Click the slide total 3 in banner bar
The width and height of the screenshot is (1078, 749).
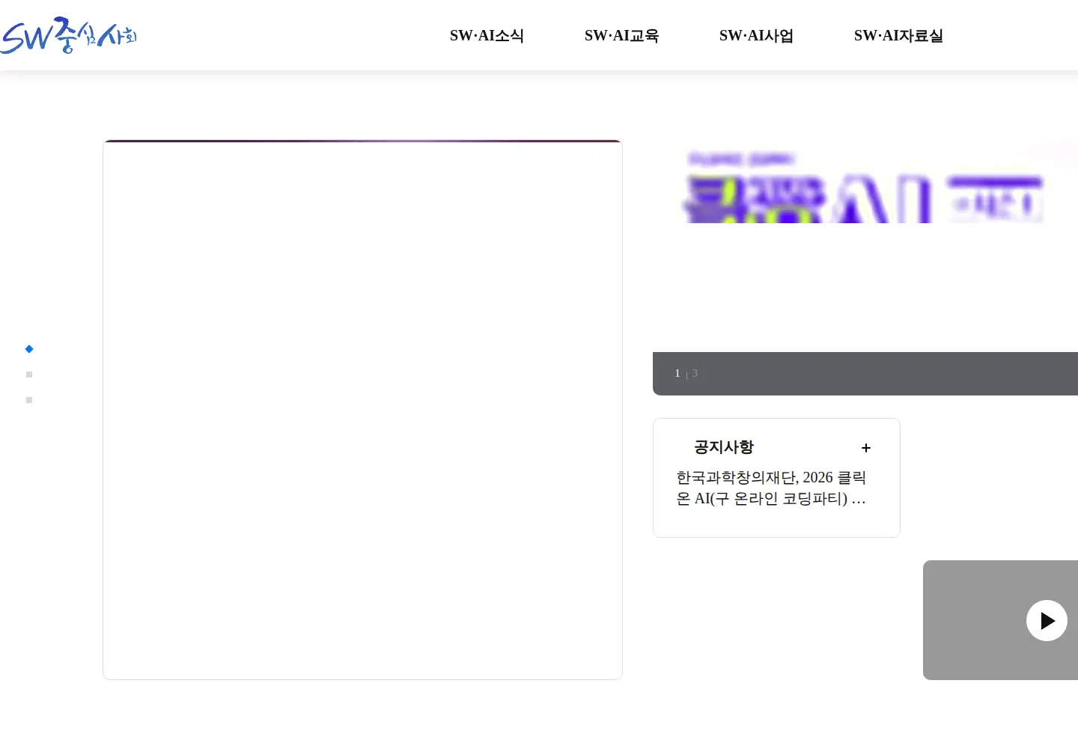click(x=695, y=373)
